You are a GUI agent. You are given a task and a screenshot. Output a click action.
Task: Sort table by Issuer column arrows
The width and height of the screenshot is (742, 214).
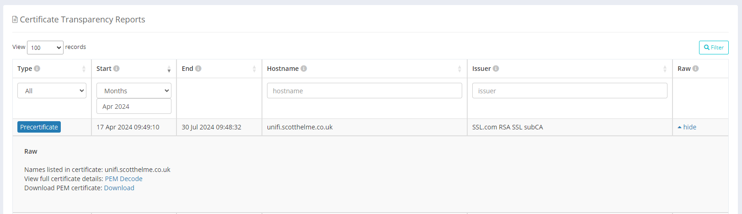pos(665,69)
